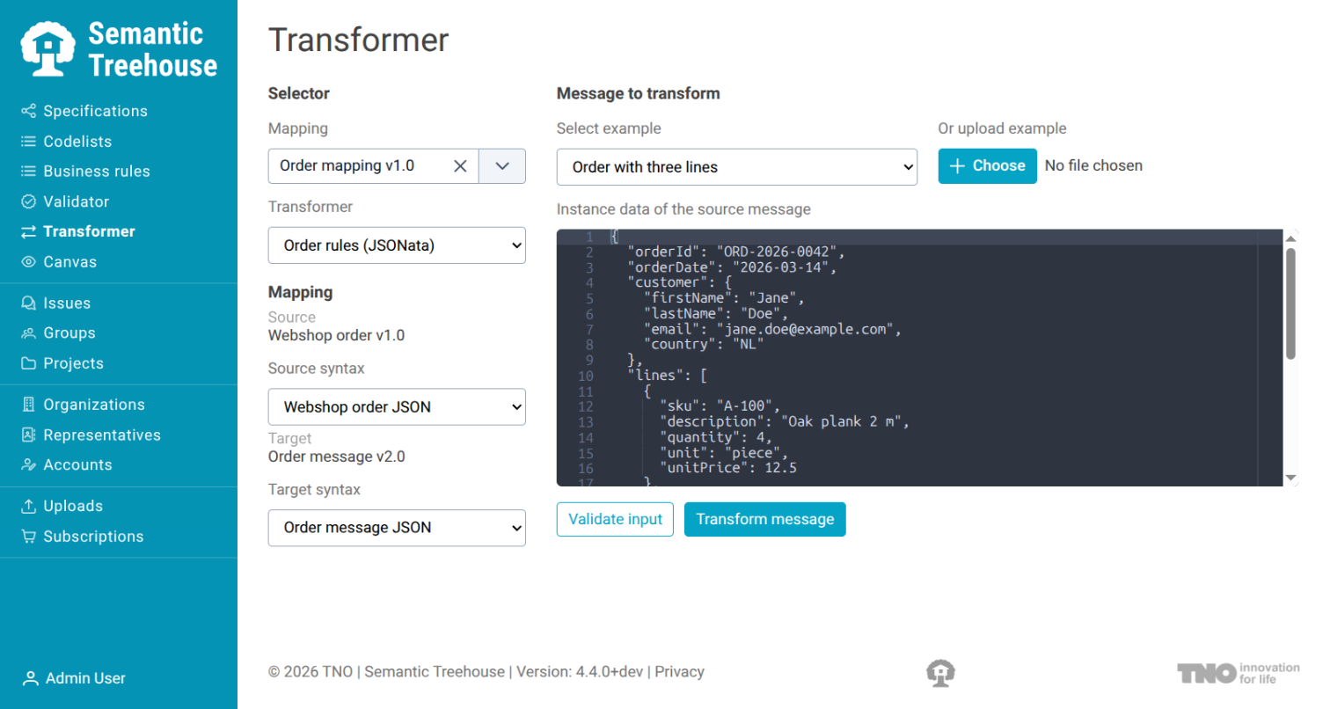This screenshot has height=709, width=1330.
Task: Click the Validator checkmark icon
Action: point(29,201)
